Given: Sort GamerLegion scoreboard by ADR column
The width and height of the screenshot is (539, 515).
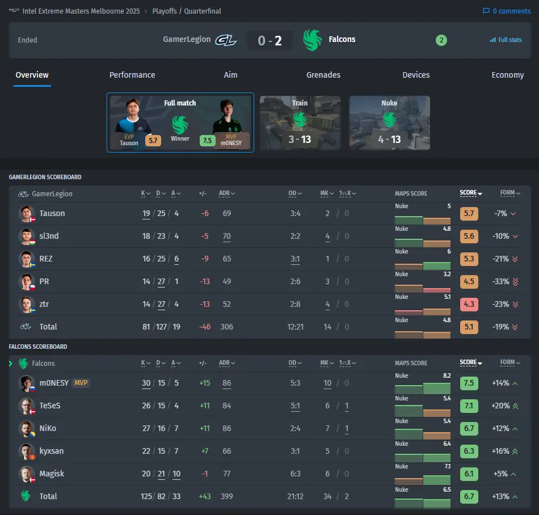Looking at the screenshot, I should (x=227, y=193).
